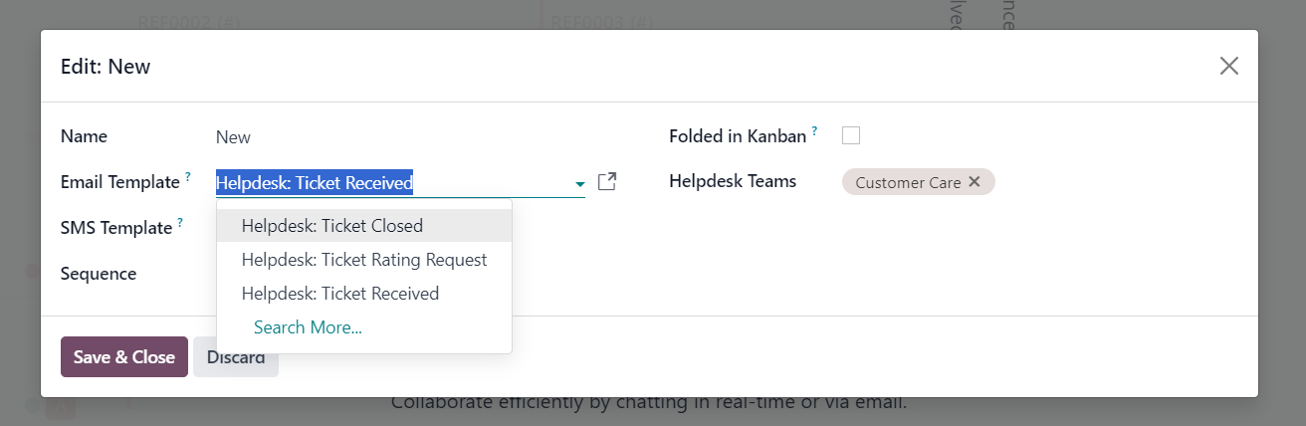Viewport: 1306px width, 426px height.
Task: Choose Helpdesk: Ticket Rating Request option
Action: [x=364, y=260]
